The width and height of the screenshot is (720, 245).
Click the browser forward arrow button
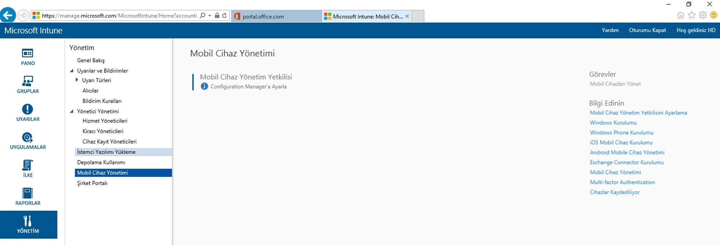(x=23, y=16)
